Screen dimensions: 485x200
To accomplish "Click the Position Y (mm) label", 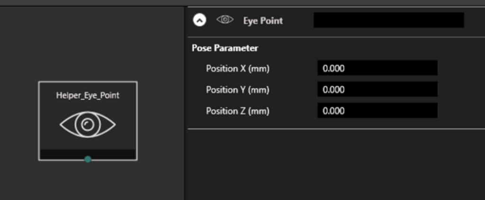I will [238, 90].
